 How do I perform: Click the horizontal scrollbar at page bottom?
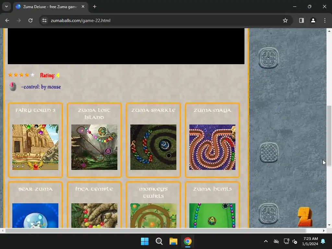tap(156, 231)
